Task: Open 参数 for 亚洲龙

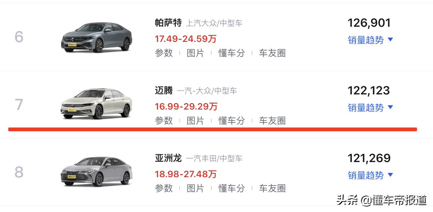Action: point(164,188)
